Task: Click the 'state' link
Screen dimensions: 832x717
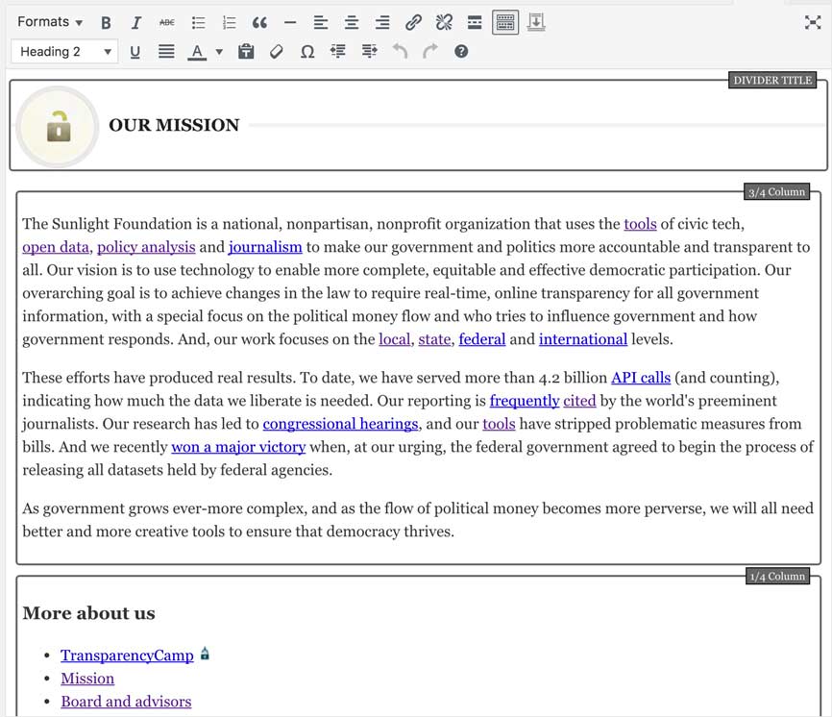Action: (x=434, y=339)
